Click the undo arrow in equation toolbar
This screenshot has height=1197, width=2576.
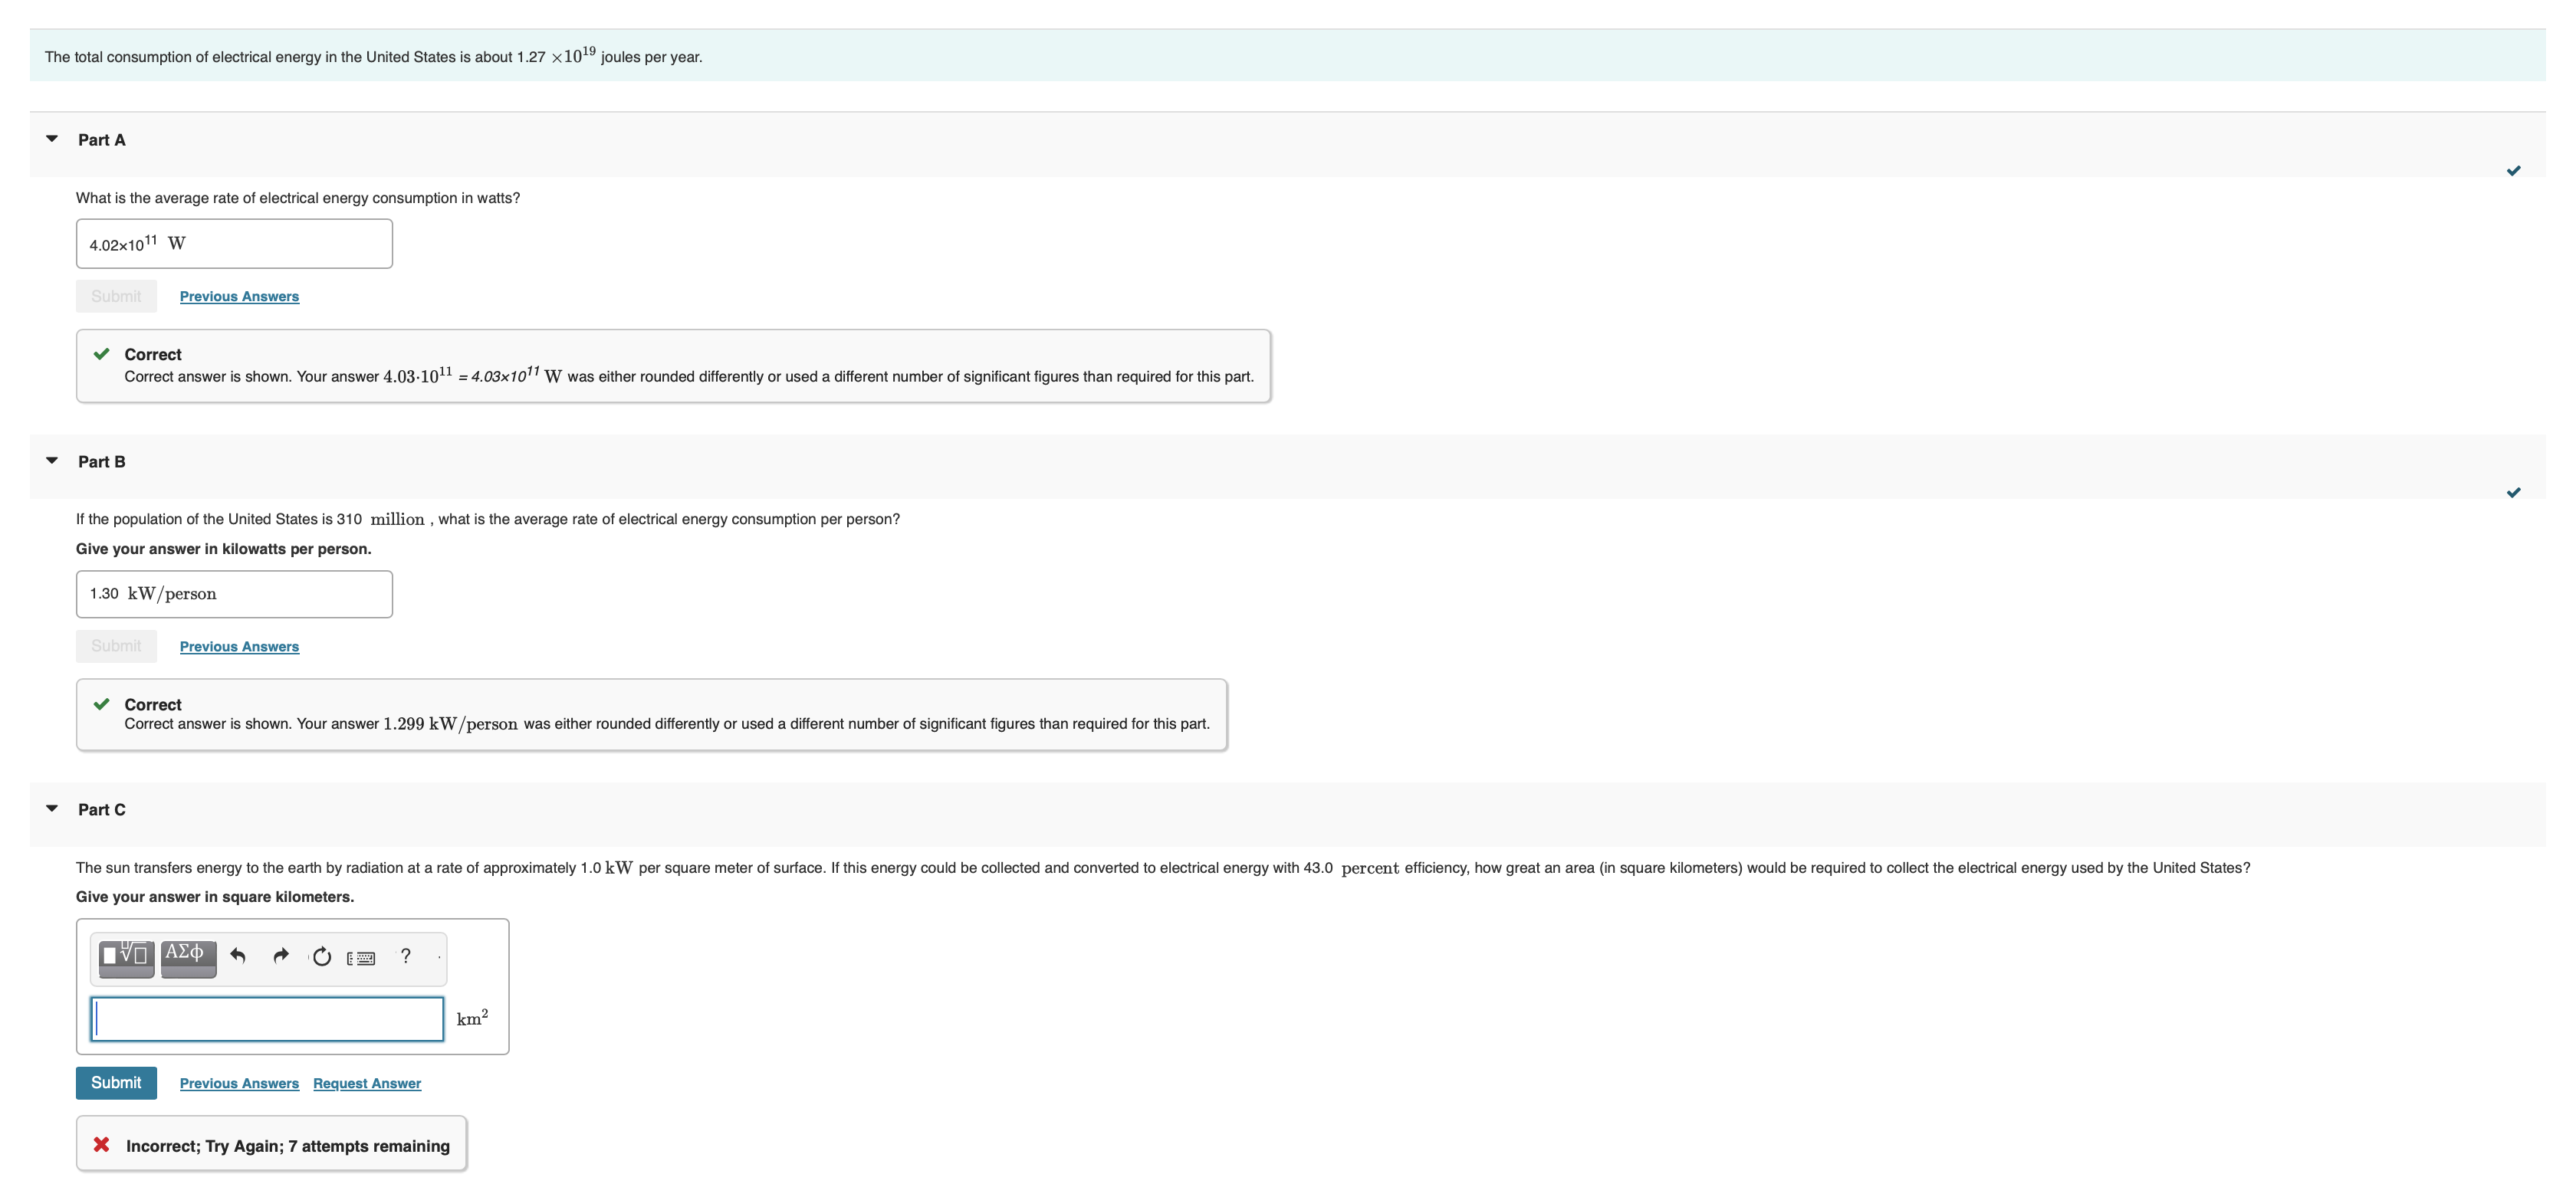pyautogui.click(x=238, y=956)
